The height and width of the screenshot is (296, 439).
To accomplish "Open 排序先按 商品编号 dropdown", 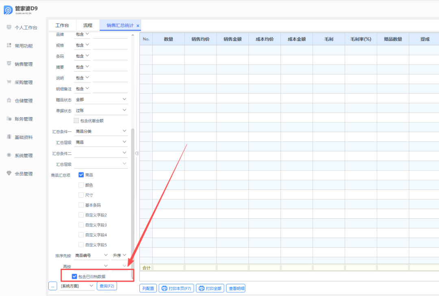I will point(91,255).
